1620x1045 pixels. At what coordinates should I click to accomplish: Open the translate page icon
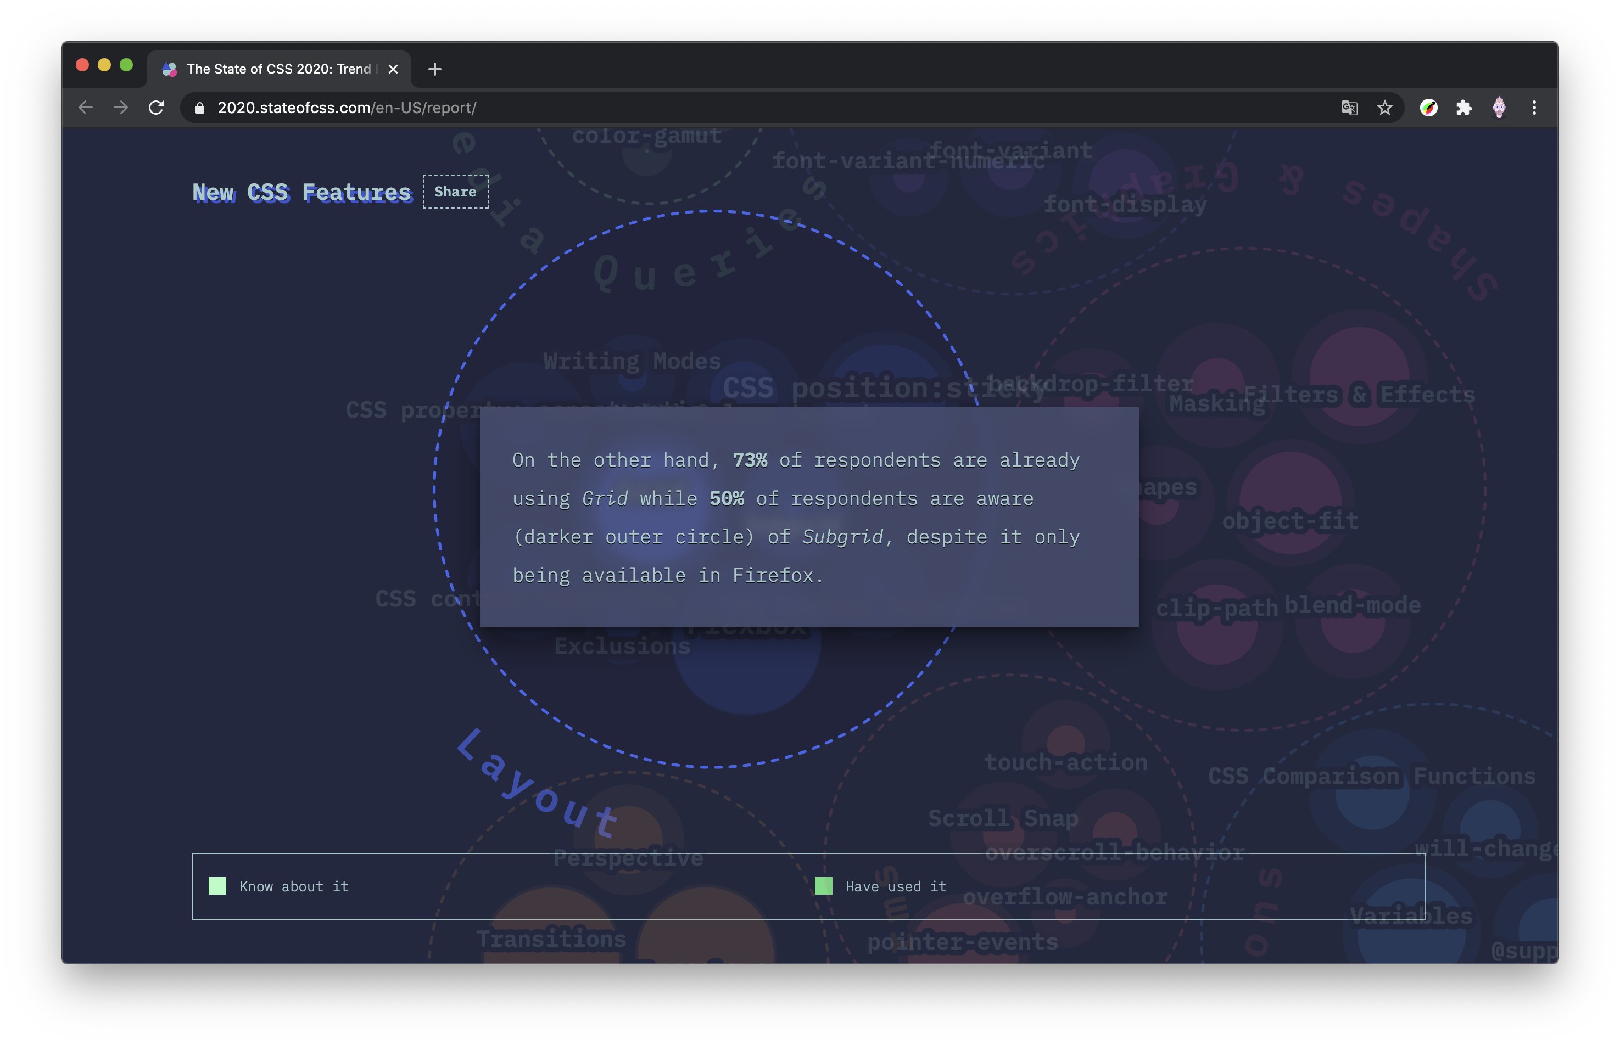(1349, 107)
